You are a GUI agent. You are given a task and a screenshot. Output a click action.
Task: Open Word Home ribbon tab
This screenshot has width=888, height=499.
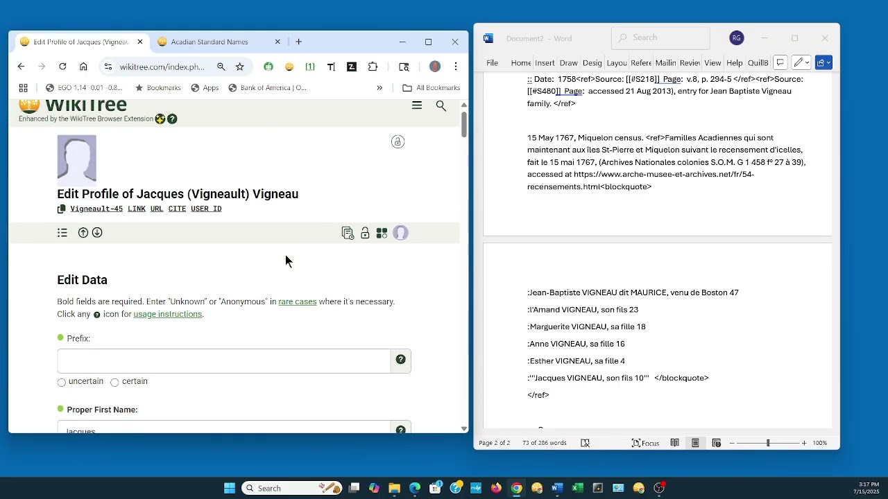[x=520, y=63]
